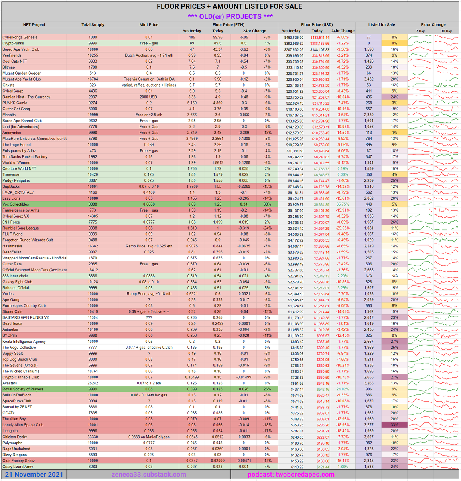The width and height of the screenshot is (461, 481).
Task: Select the Lonely Alien Space Club cell
Action: (23, 425)
